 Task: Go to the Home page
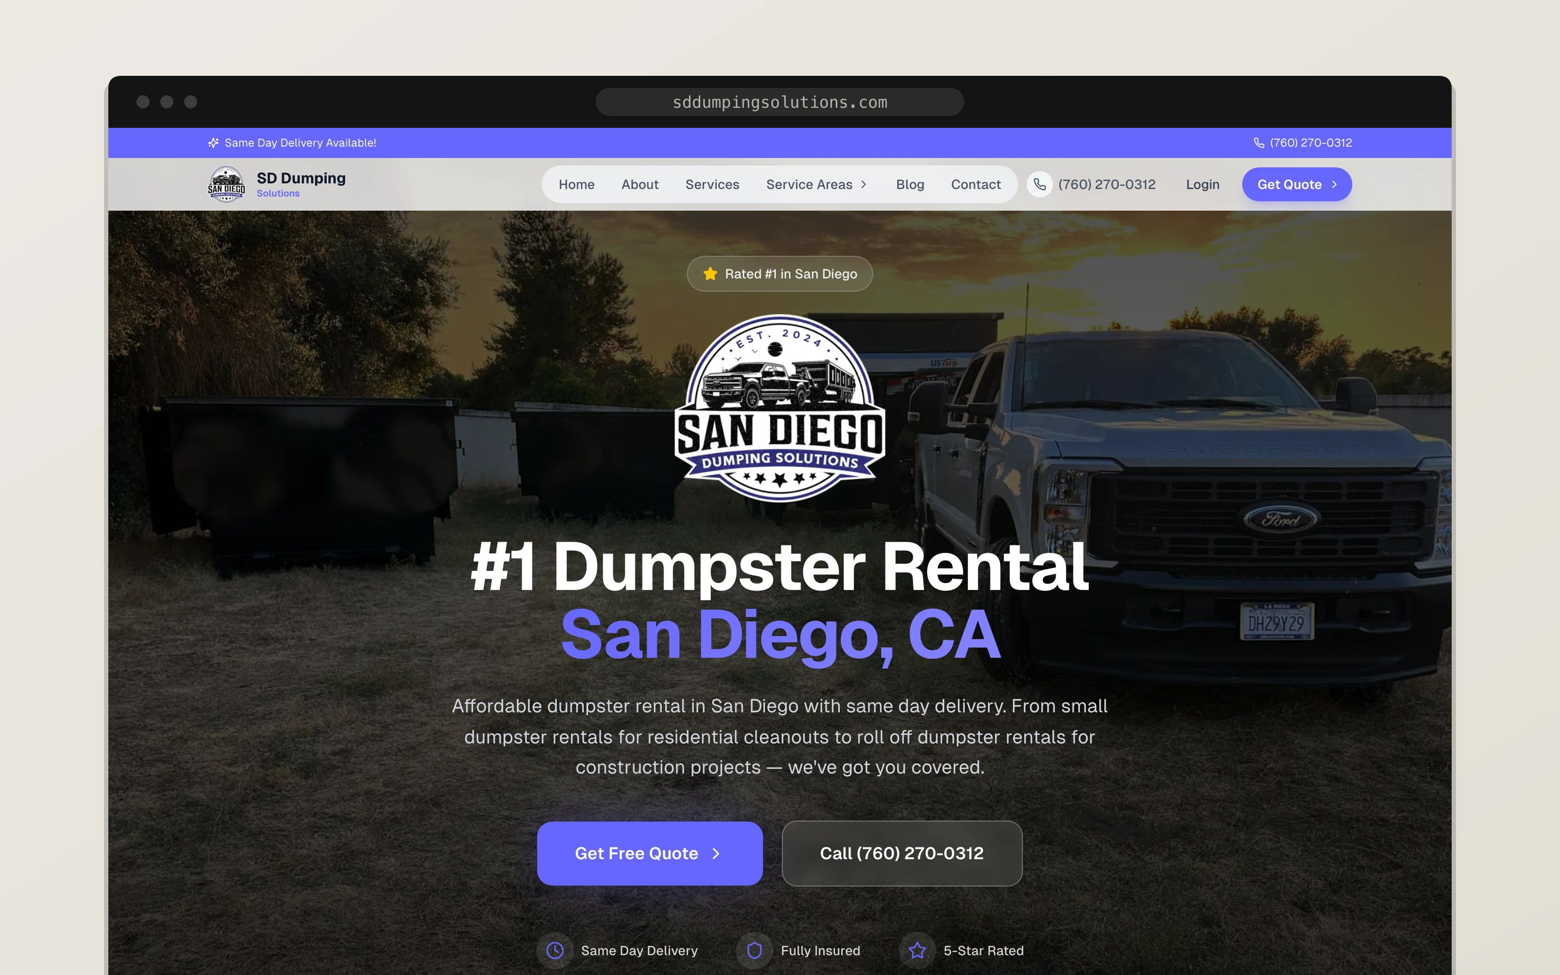[576, 184]
